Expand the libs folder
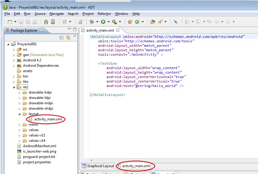 point(14,82)
